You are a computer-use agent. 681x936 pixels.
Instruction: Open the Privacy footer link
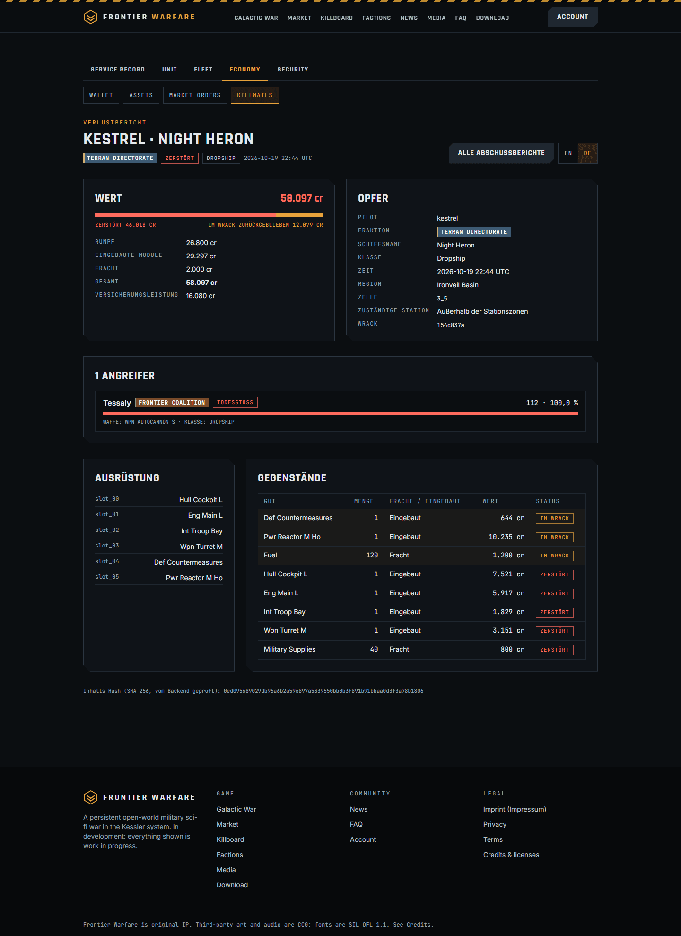495,824
